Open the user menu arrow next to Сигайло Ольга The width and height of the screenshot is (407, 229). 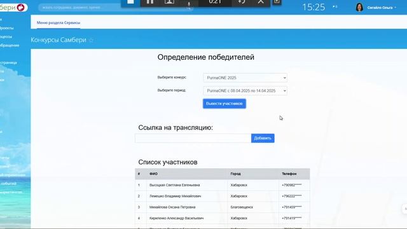(x=396, y=8)
